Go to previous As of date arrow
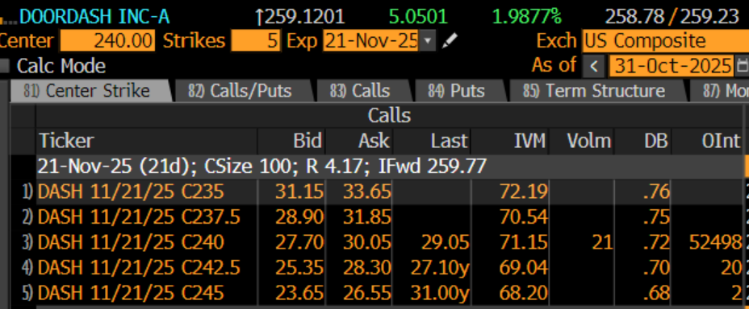This screenshot has width=749, height=309. pyautogui.click(x=594, y=66)
